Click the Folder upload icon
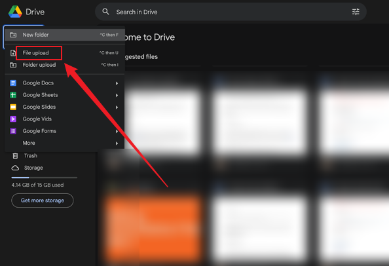The image size is (389, 266). [x=13, y=65]
